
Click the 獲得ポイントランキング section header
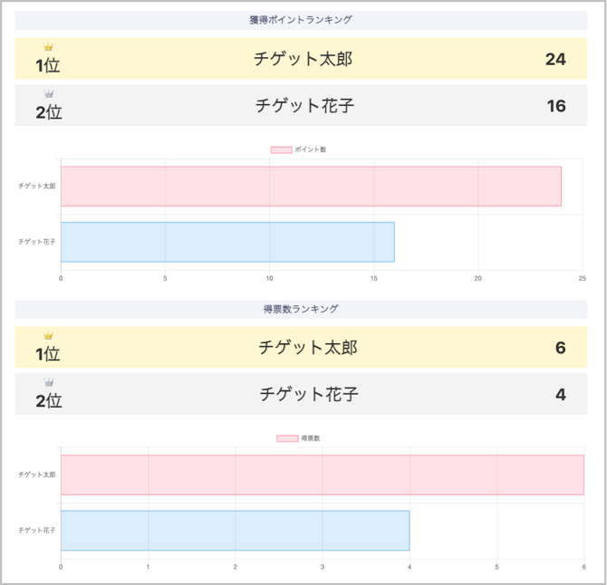tap(301, 20)
